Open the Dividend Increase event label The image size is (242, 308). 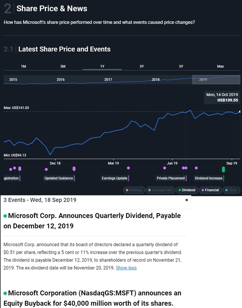[209, 178]
